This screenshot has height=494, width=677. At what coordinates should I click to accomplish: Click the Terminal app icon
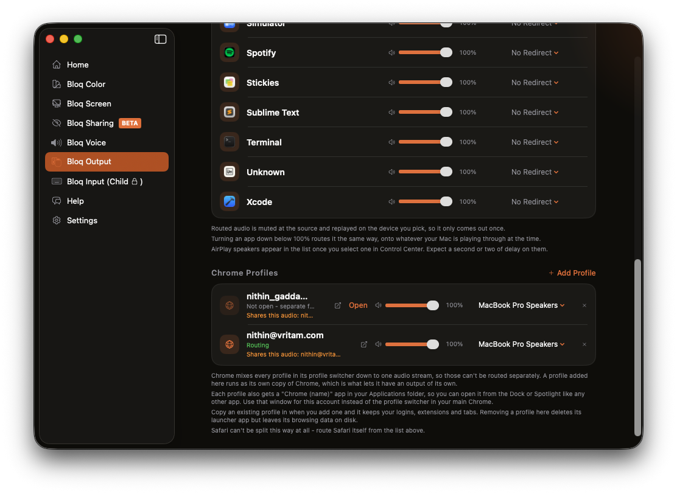pyautogui.click(x=230, y=142)
